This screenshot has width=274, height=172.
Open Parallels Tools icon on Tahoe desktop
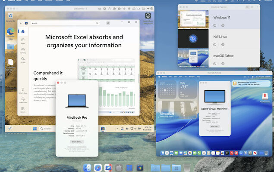[x=265, y=98]
